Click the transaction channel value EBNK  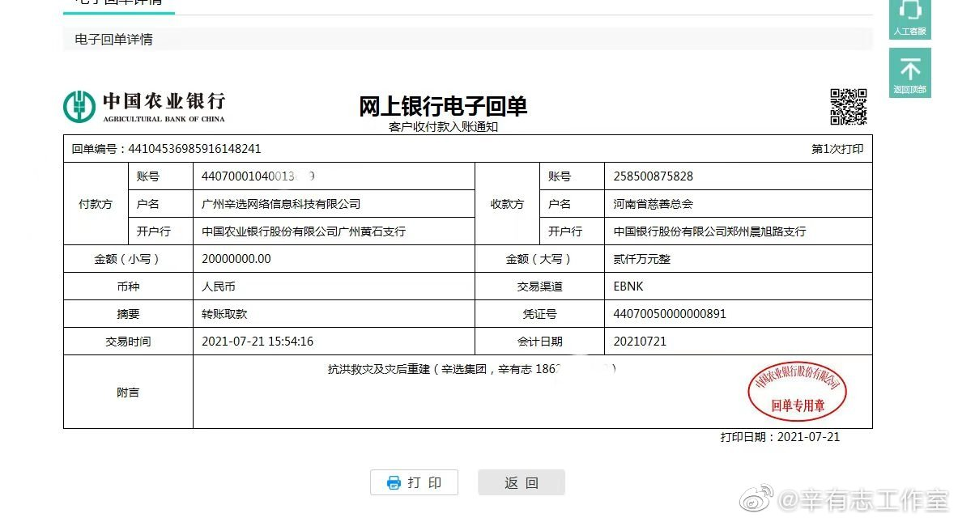click(x=628, y=286)
